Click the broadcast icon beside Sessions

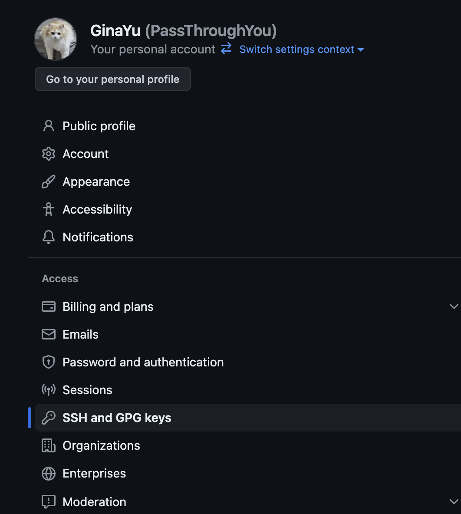(49, 390)
